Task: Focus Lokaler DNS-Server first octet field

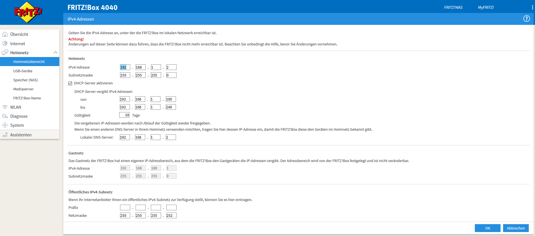Action: [125, 137]
